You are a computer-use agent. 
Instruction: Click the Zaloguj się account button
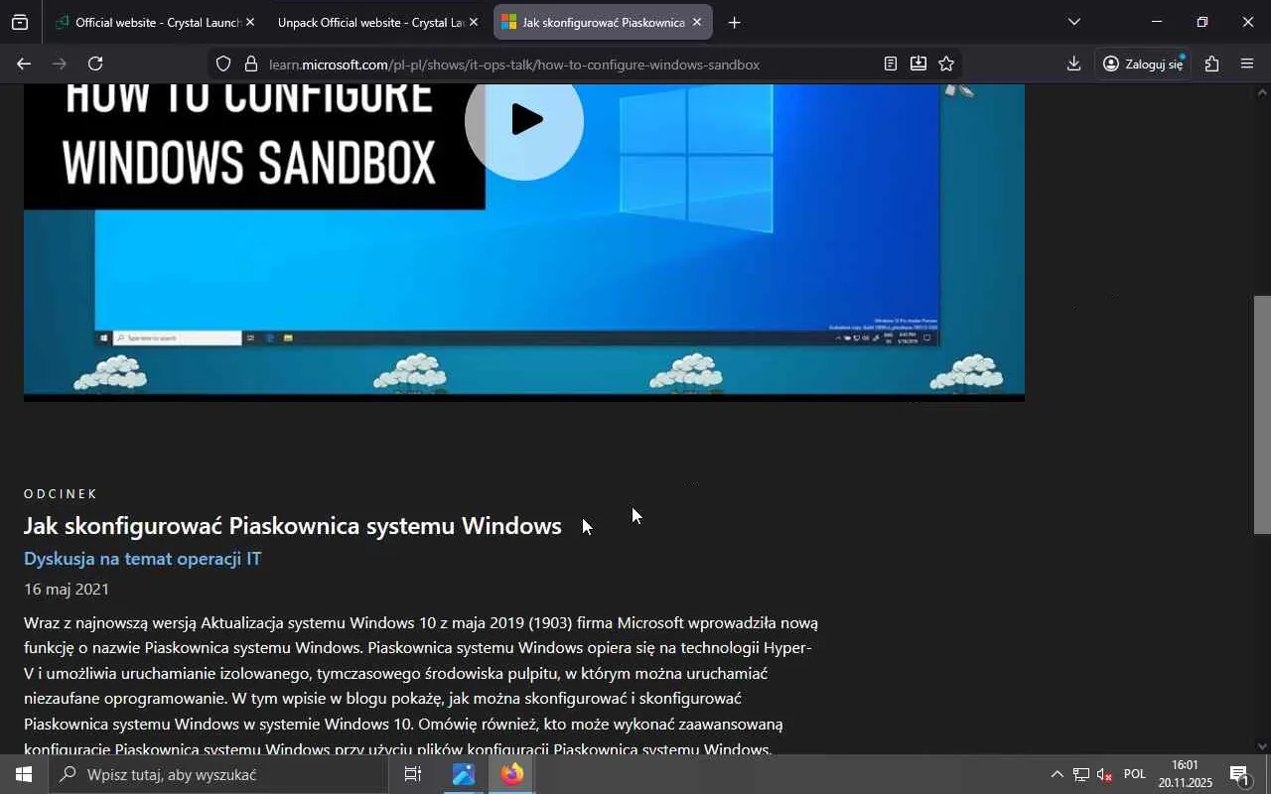coord(1144,65)
